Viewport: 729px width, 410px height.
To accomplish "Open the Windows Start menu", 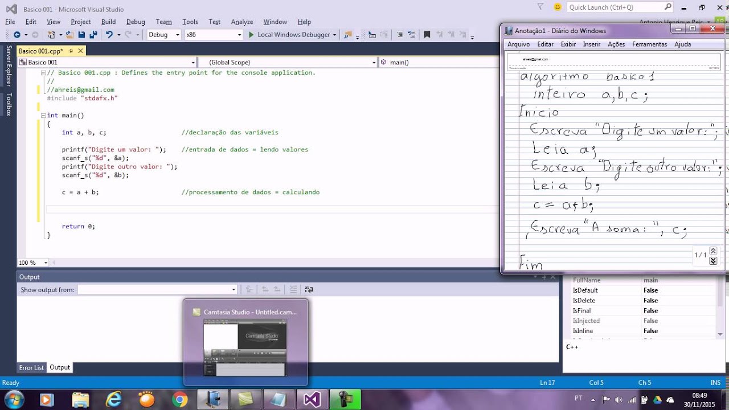I will point(14,399).
